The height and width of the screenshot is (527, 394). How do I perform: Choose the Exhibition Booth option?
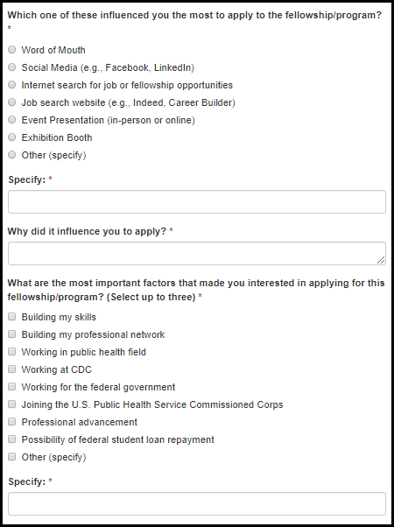(x=11, y=137)
